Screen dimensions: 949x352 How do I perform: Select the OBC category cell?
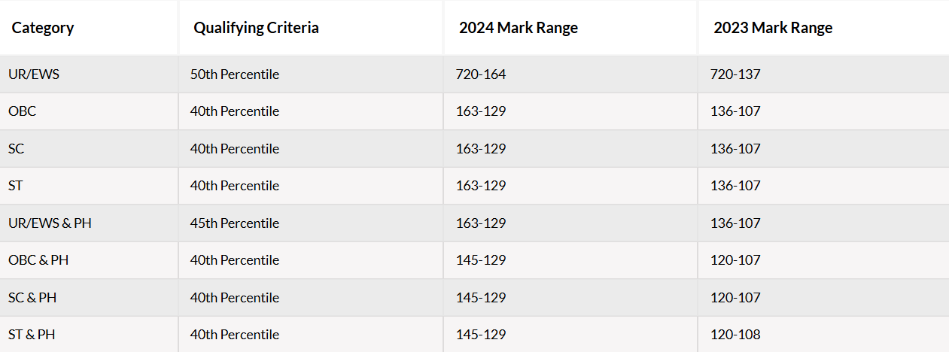tap(22, 111)
